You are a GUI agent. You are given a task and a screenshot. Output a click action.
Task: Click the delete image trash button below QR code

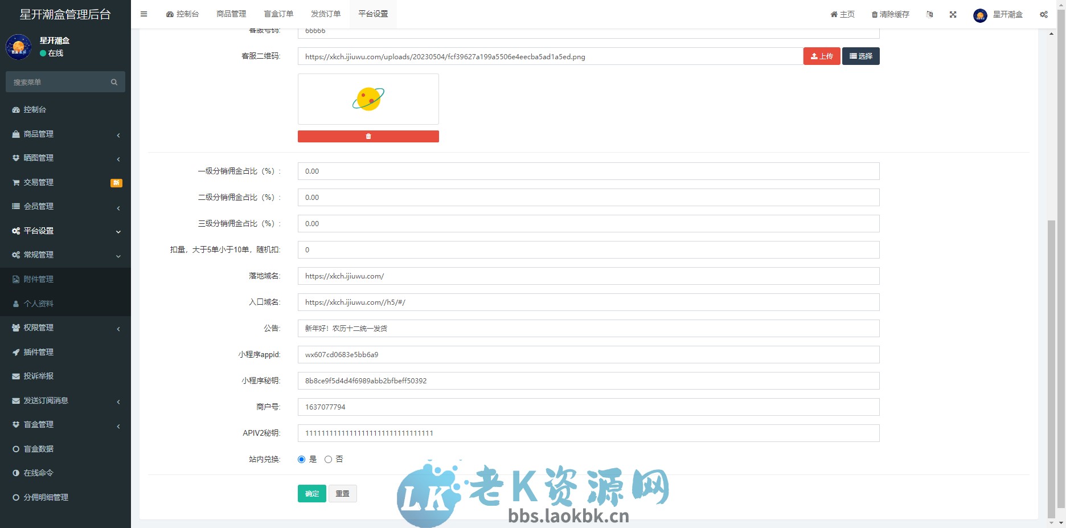pyautogui.click(x=368, y=136)
